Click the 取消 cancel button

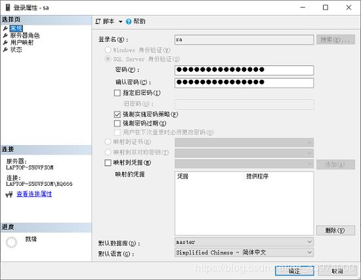(337, 271)
